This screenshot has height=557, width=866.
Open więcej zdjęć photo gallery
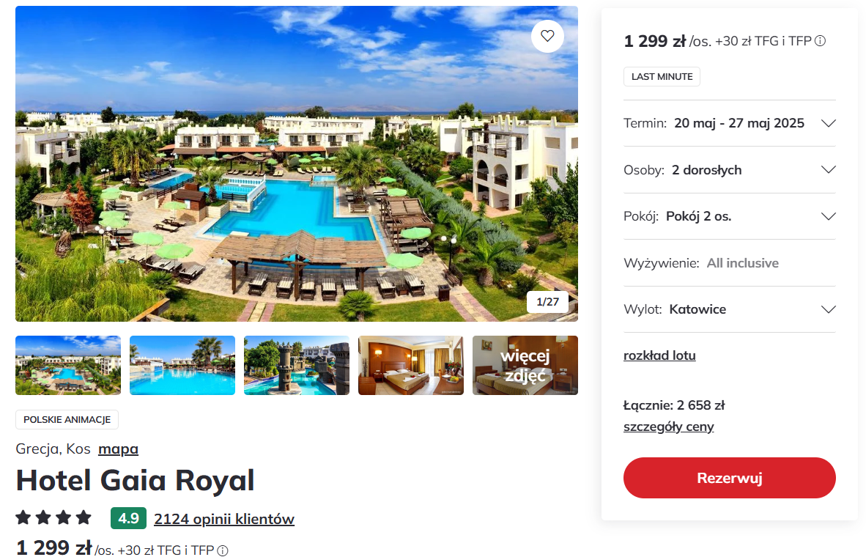(x=525, y=365)
